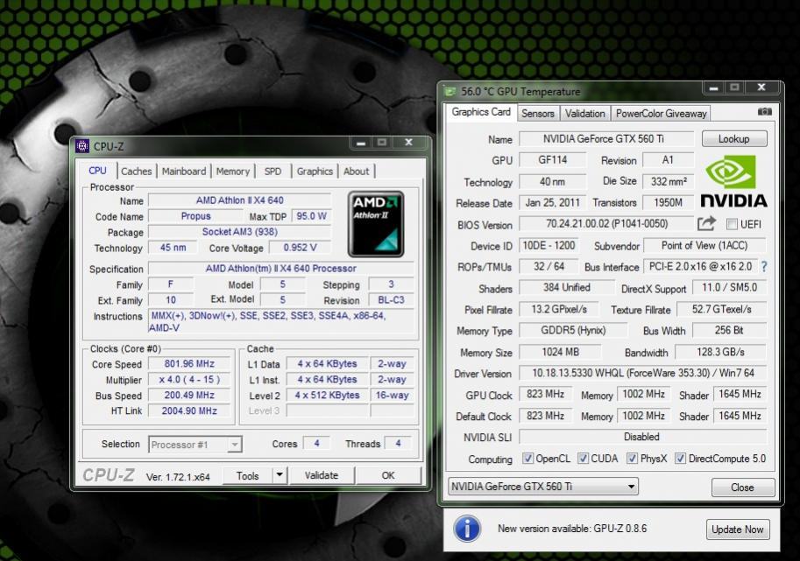Click the HT Link value 2004.90 MHz

pyautogui.click(x=189, y=410)
